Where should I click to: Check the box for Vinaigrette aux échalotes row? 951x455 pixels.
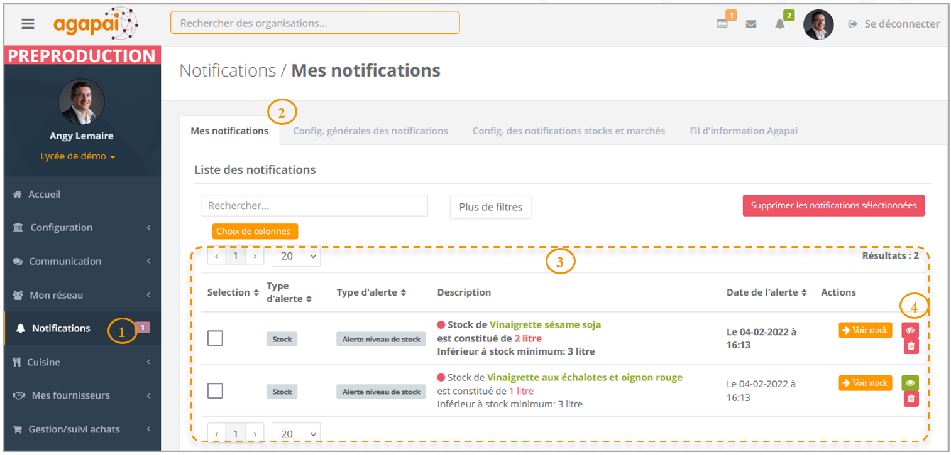click(215, 390)
